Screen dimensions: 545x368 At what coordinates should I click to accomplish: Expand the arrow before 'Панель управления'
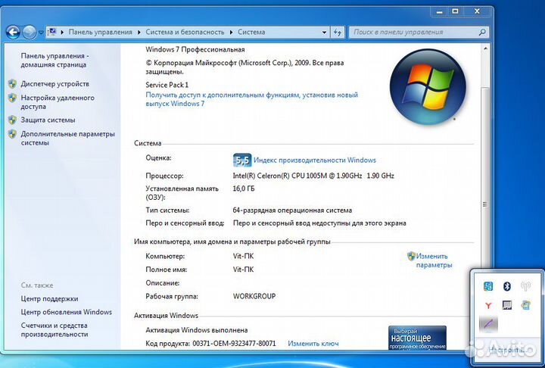click(62, 32)
